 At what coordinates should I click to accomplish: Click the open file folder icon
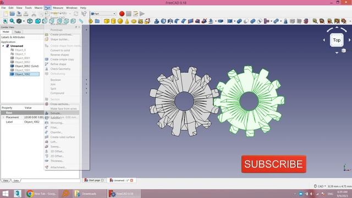tap(12, 14)
